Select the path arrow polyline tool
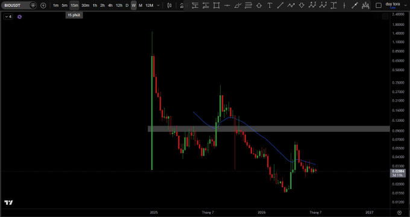 [291, 5]
